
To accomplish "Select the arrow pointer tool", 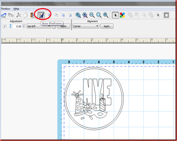I will point(116,15).
